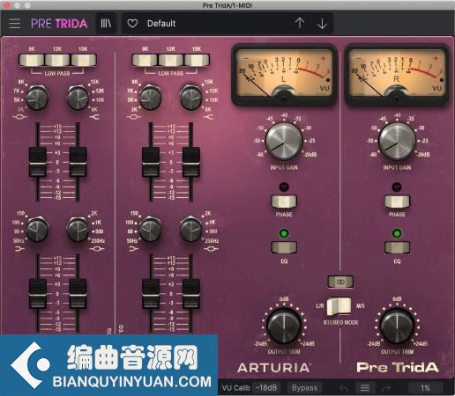The width and height of the screenshot is (455, 396).
Task: Toggle right channel 12K low pass button
Action: (x=171, y=60)
